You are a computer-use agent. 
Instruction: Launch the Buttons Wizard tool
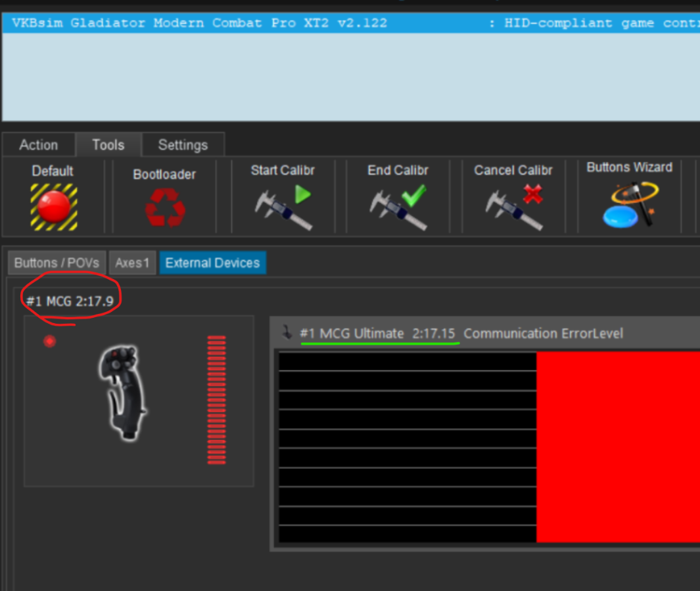(629, 205)
